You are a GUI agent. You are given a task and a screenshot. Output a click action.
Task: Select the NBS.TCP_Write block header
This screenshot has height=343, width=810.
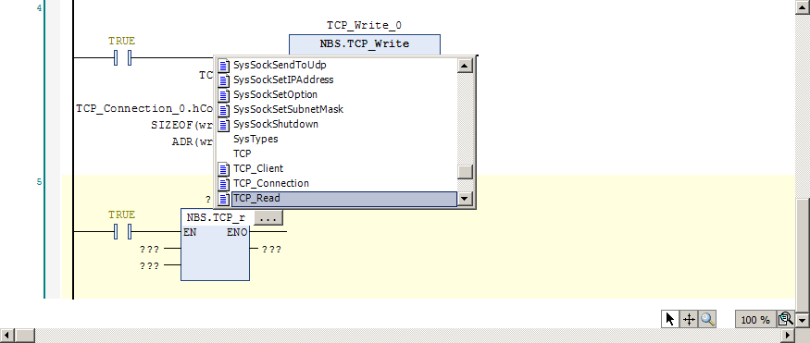point(365,43)
